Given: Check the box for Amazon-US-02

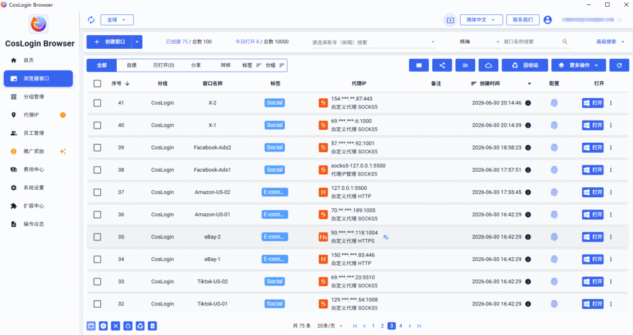Looking at the screenshot, I should [x=97, y=192].
